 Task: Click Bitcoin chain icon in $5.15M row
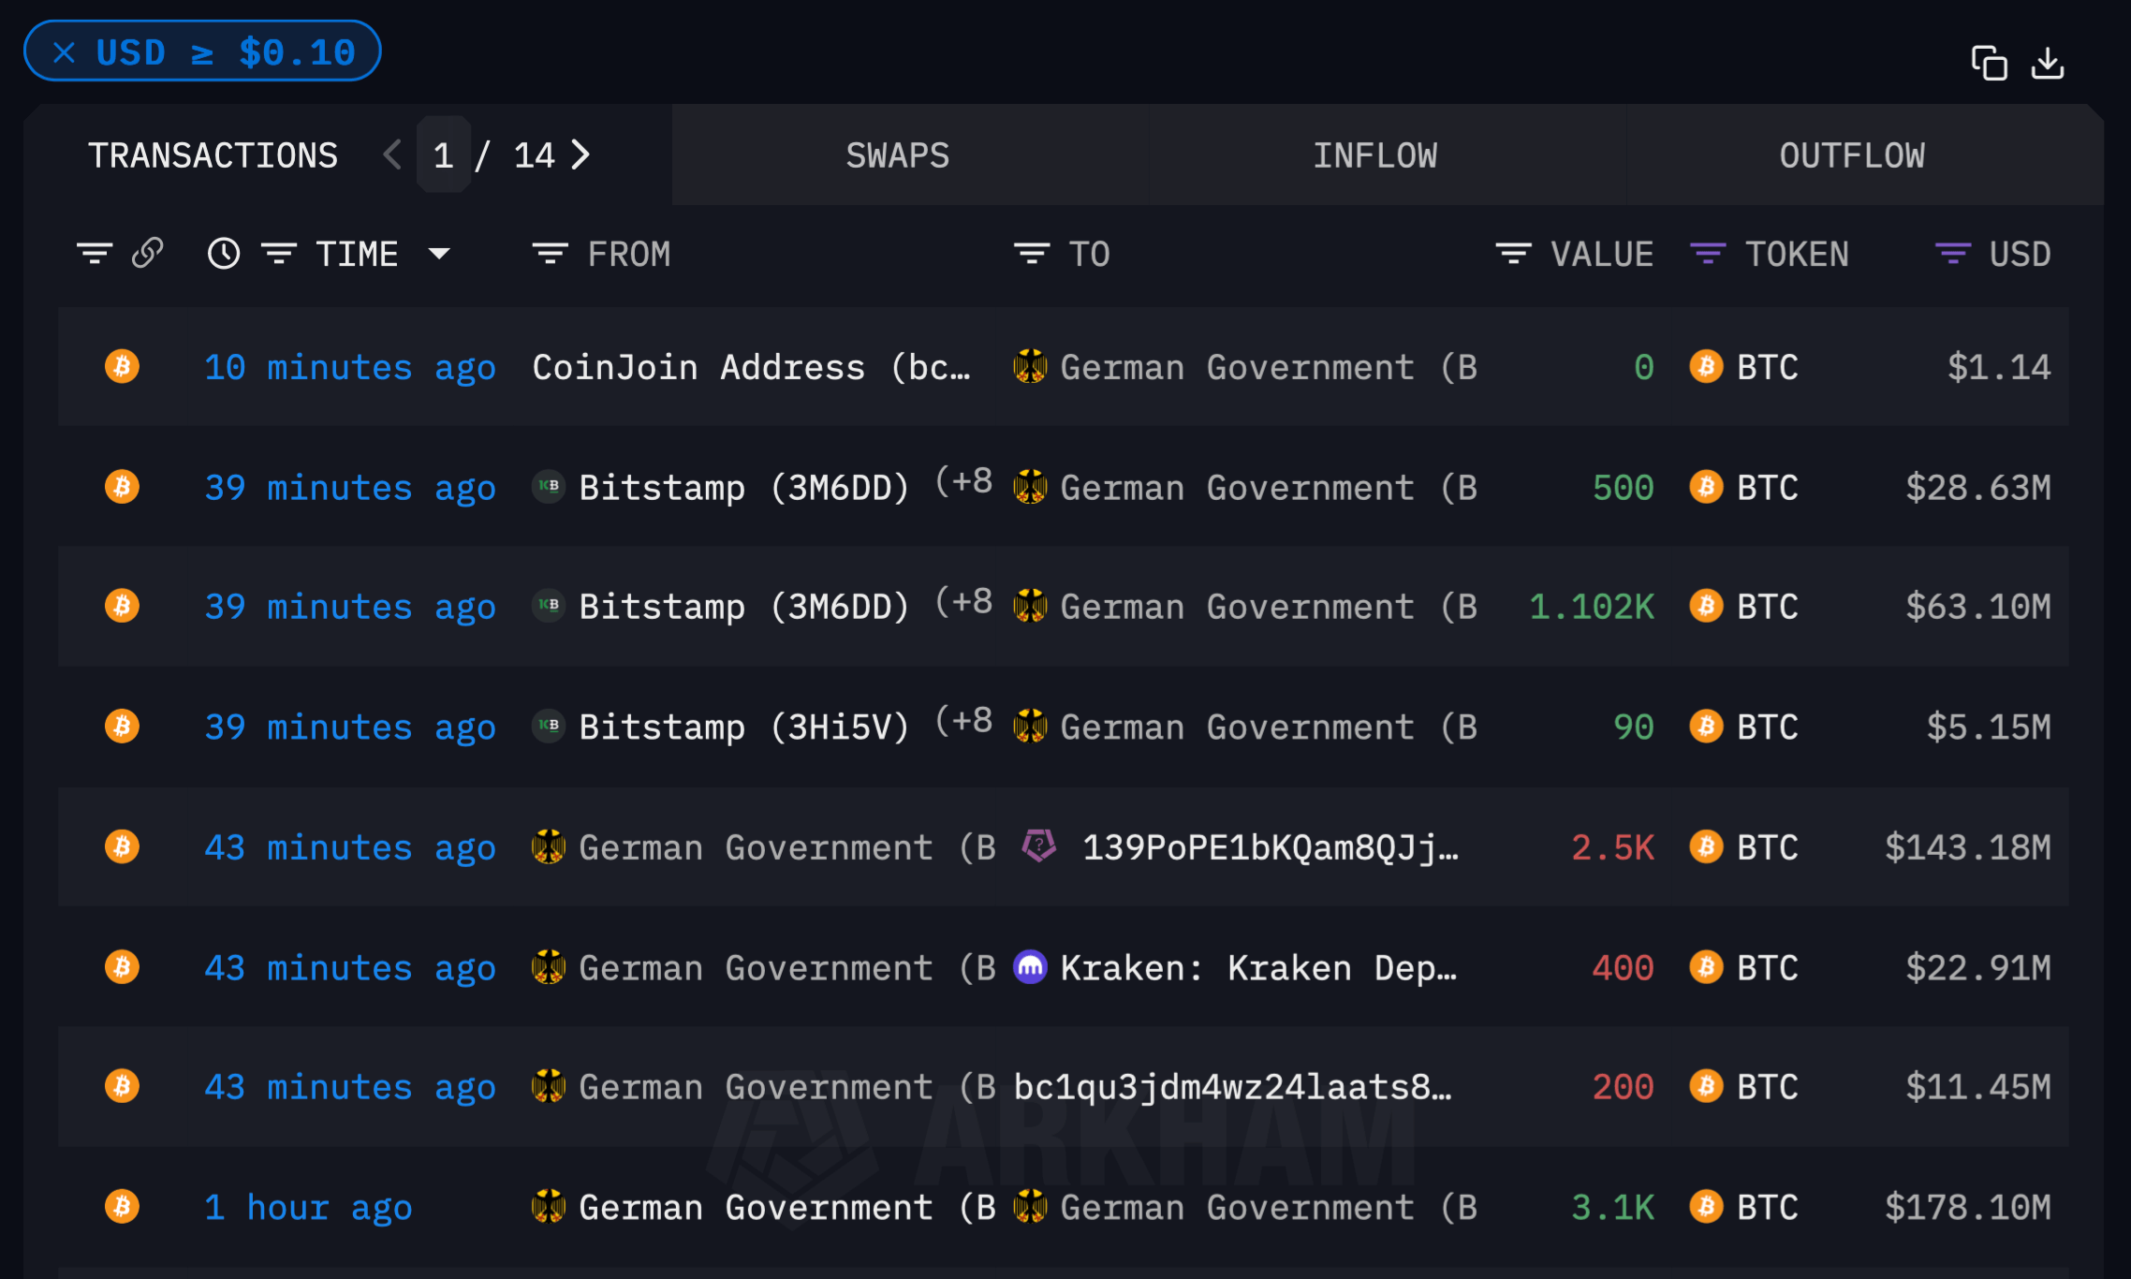click(122, 726)
